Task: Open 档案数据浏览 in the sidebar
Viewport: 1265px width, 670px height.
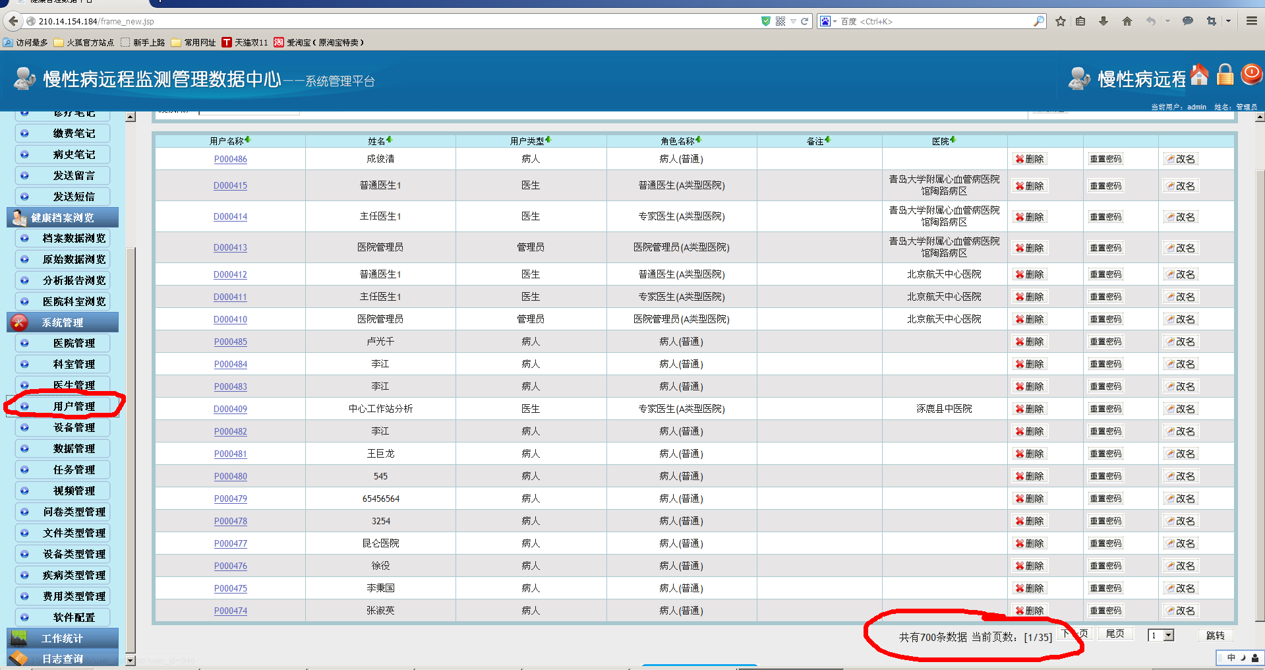Action: click(63, 238)
